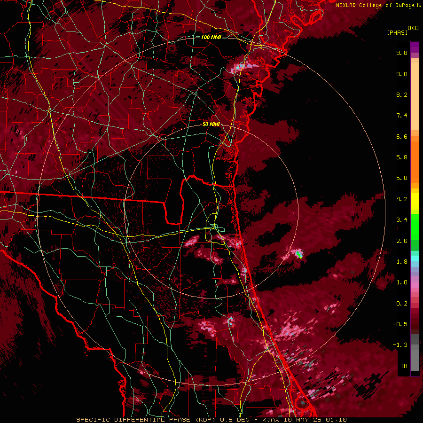Select the 1.0 scale label

[x=402, y=282]
